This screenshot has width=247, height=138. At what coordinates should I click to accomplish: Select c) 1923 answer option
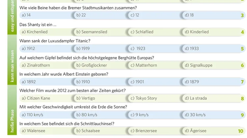tap(154, 49)
